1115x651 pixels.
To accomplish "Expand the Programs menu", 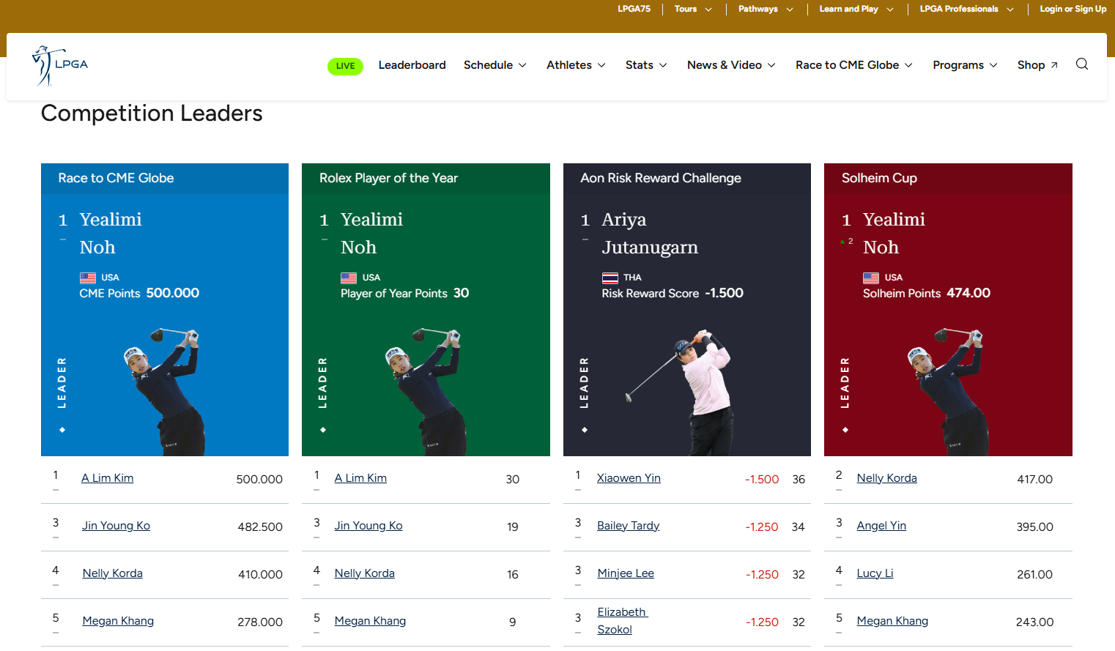I will [965, 65].
